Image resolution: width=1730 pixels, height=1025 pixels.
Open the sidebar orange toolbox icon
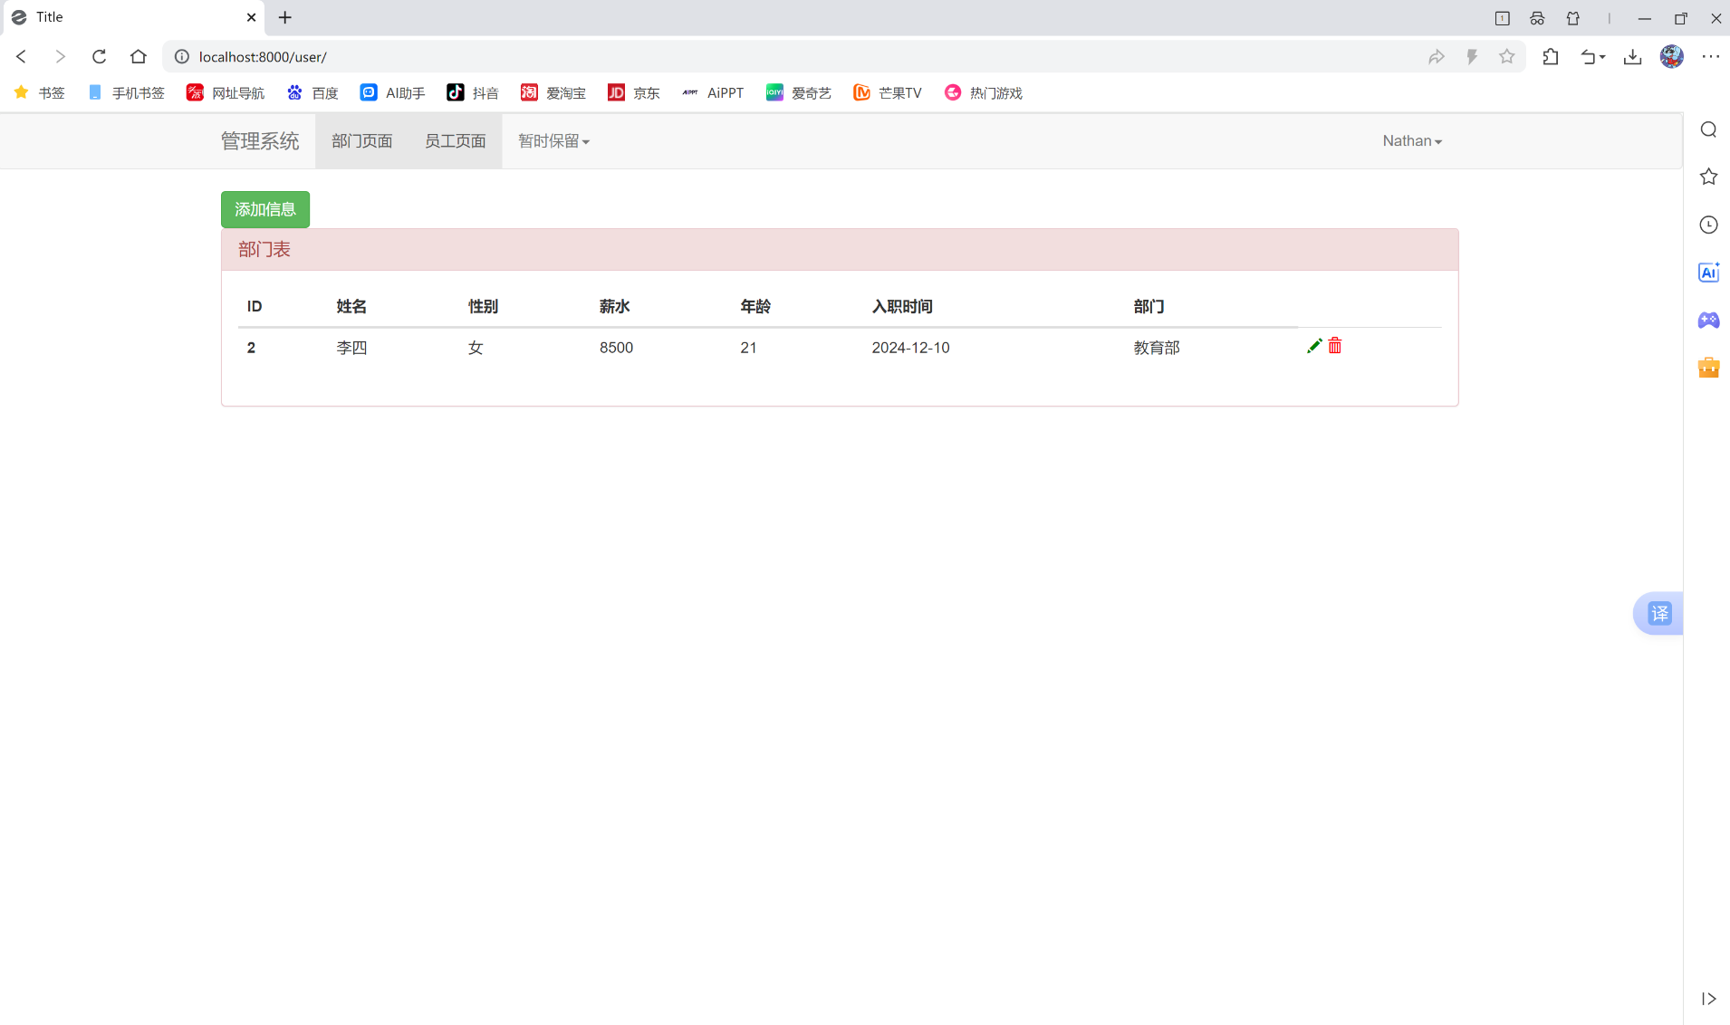[x=1709, y=367]
